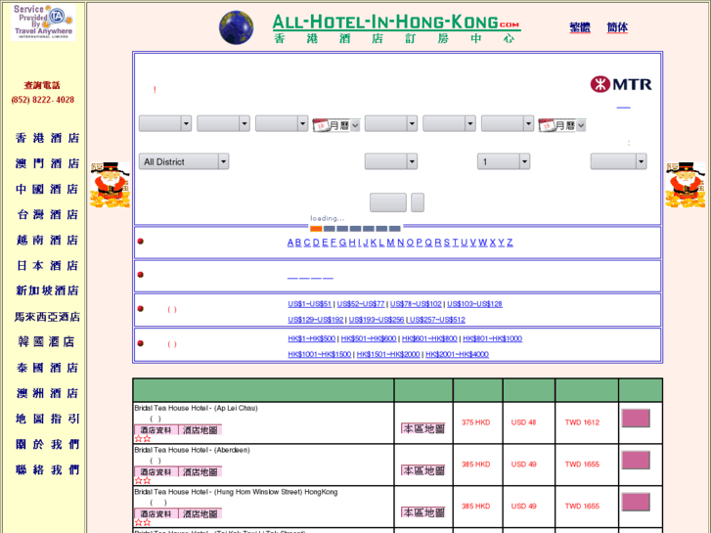Viewport: 711px width, 533px height.
Task: Open 台灣酒店 in the sidebar
Action: pyautogui.click(x=47, y=214)
